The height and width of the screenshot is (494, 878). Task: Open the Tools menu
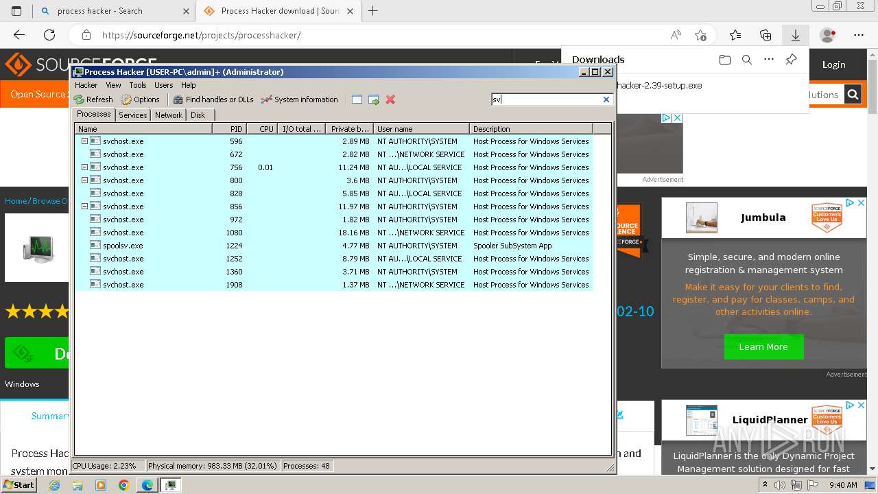coord(138,85)
